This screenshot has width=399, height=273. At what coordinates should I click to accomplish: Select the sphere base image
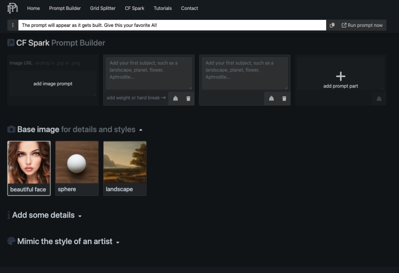(x=77, y=168)
